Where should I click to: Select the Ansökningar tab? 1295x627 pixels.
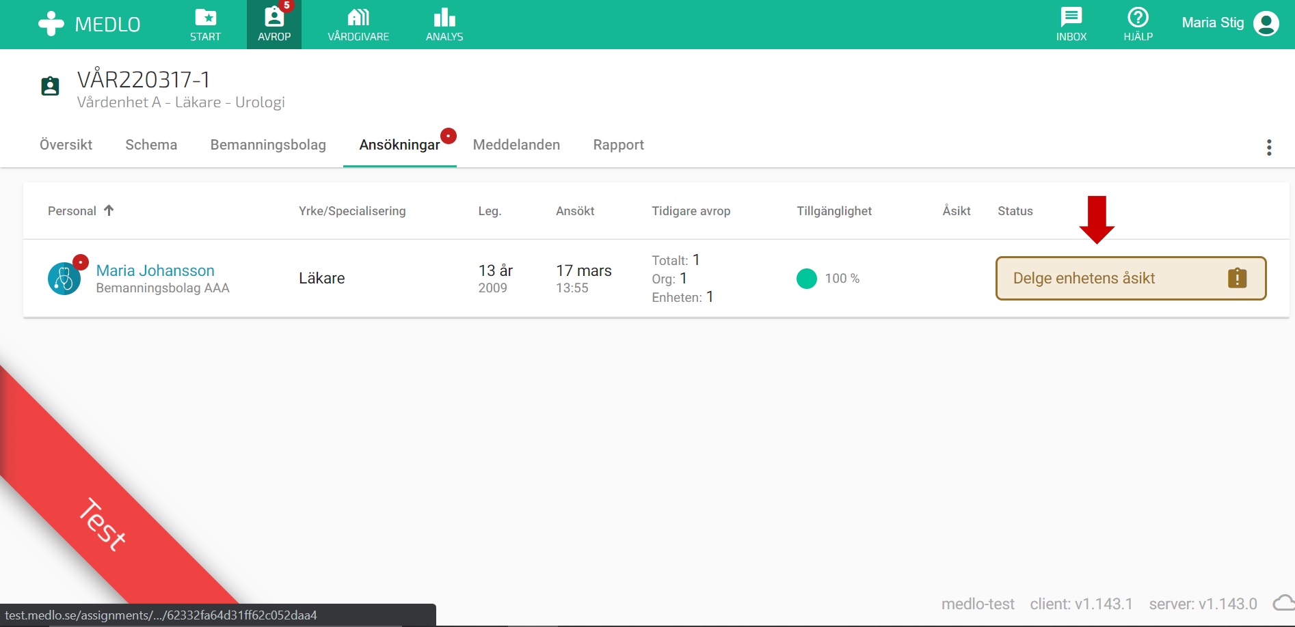[x=400, y=145]
